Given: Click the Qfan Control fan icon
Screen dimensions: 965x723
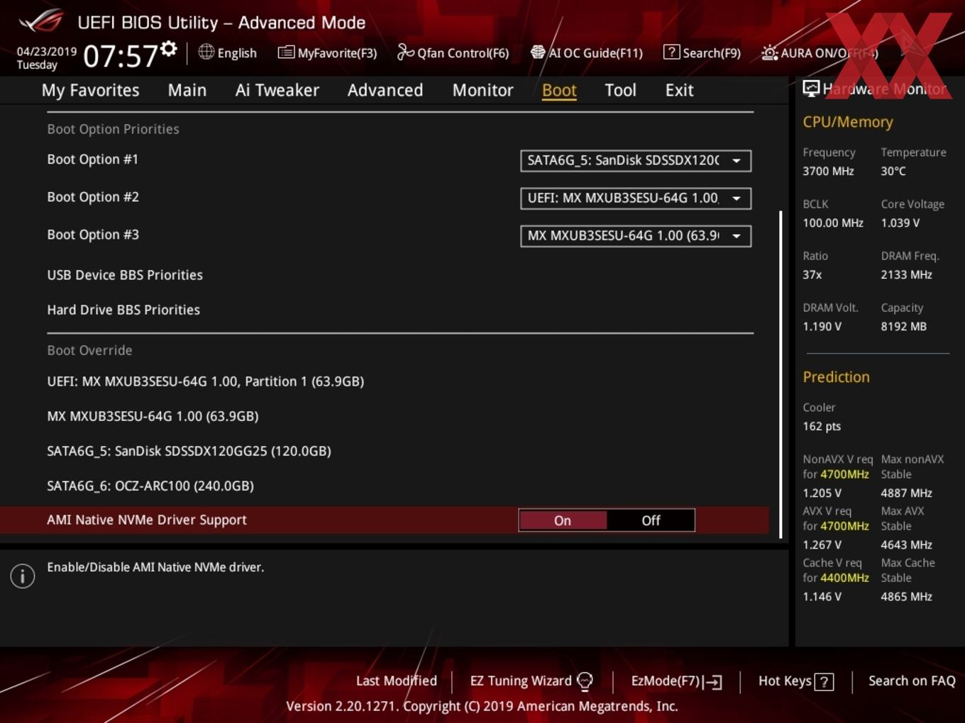Looking at the screenshot, I should click(x=405, y=52).
